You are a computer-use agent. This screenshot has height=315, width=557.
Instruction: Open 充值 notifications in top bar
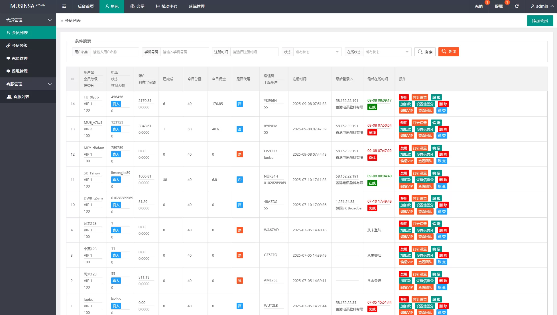[479, 6]
